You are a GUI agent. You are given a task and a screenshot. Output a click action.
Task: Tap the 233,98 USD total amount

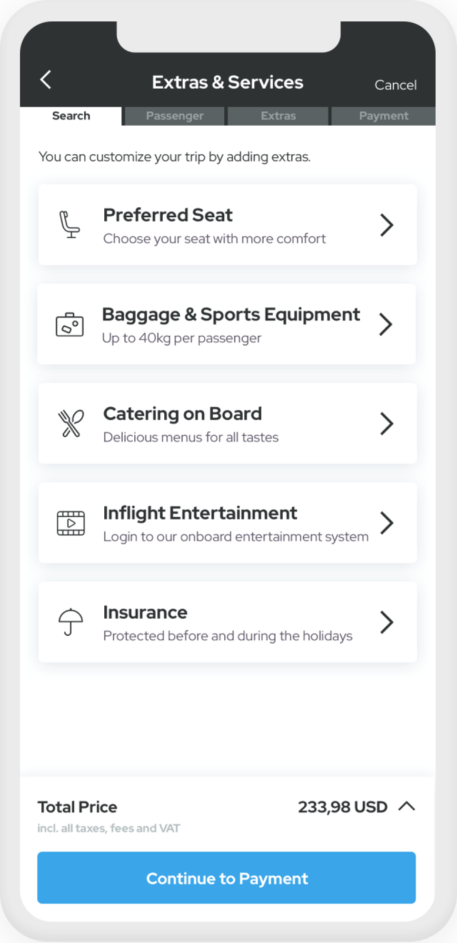[x=343, y=807]
